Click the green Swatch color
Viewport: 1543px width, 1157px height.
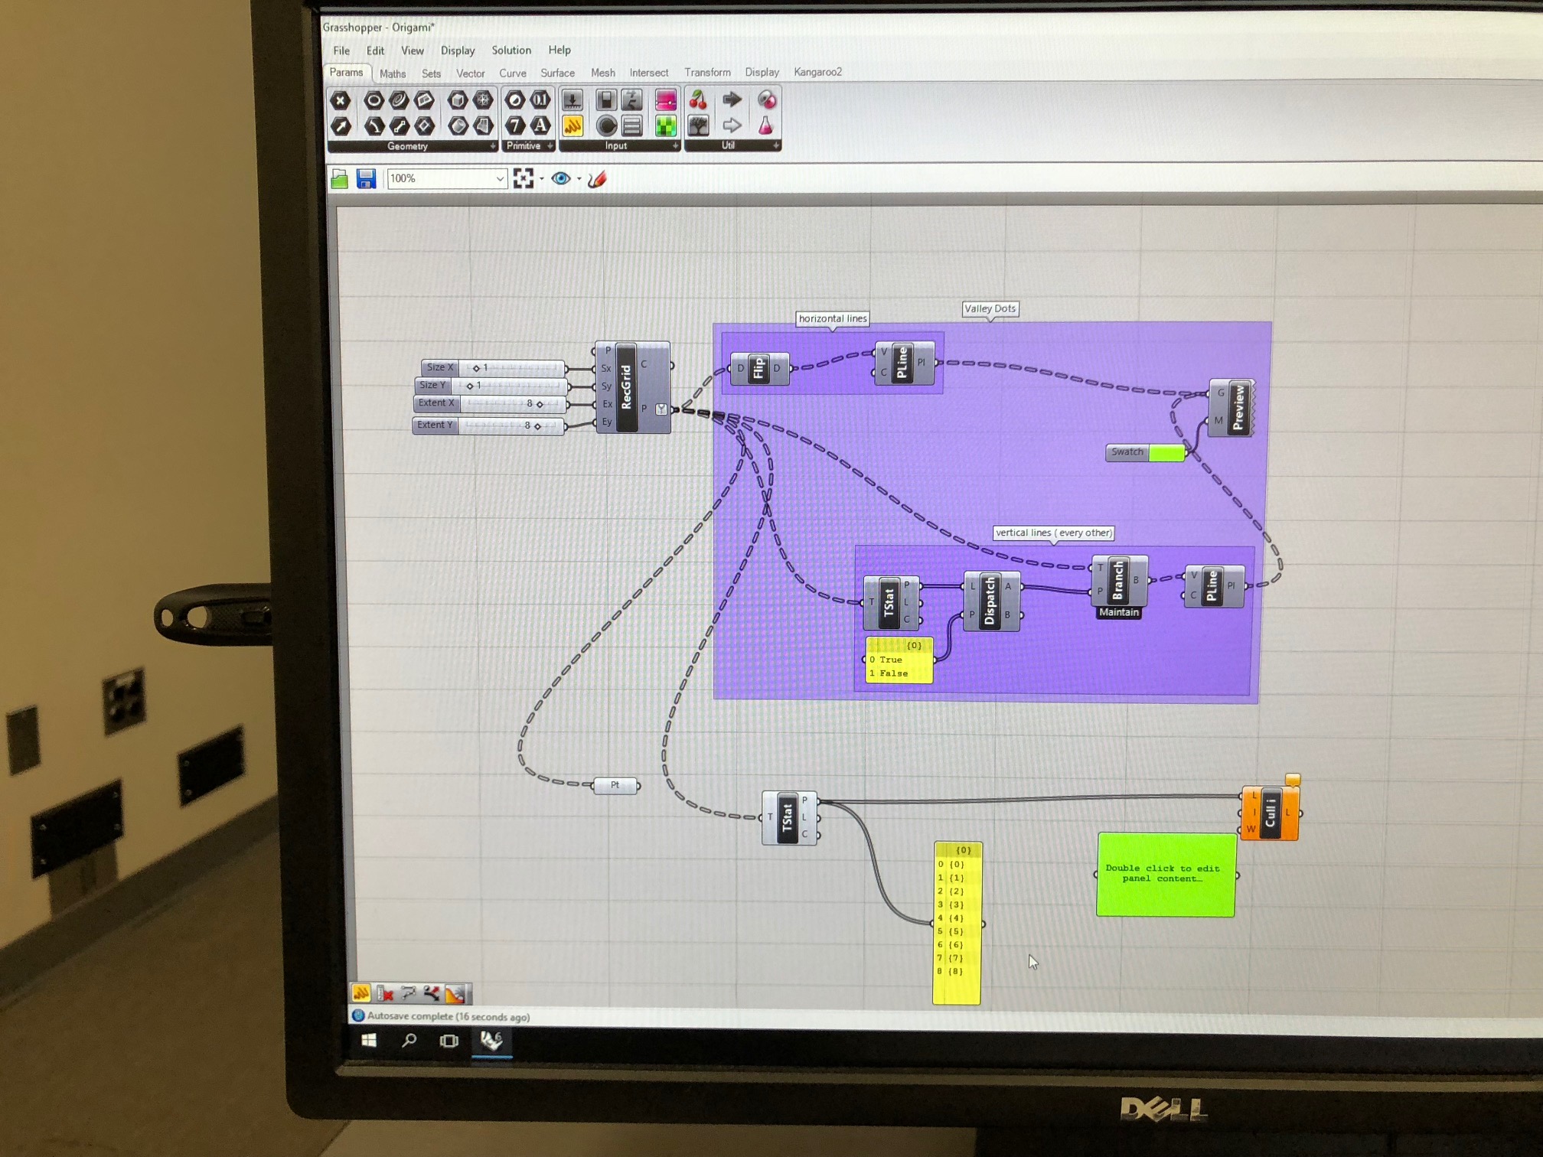[1166, 453]
